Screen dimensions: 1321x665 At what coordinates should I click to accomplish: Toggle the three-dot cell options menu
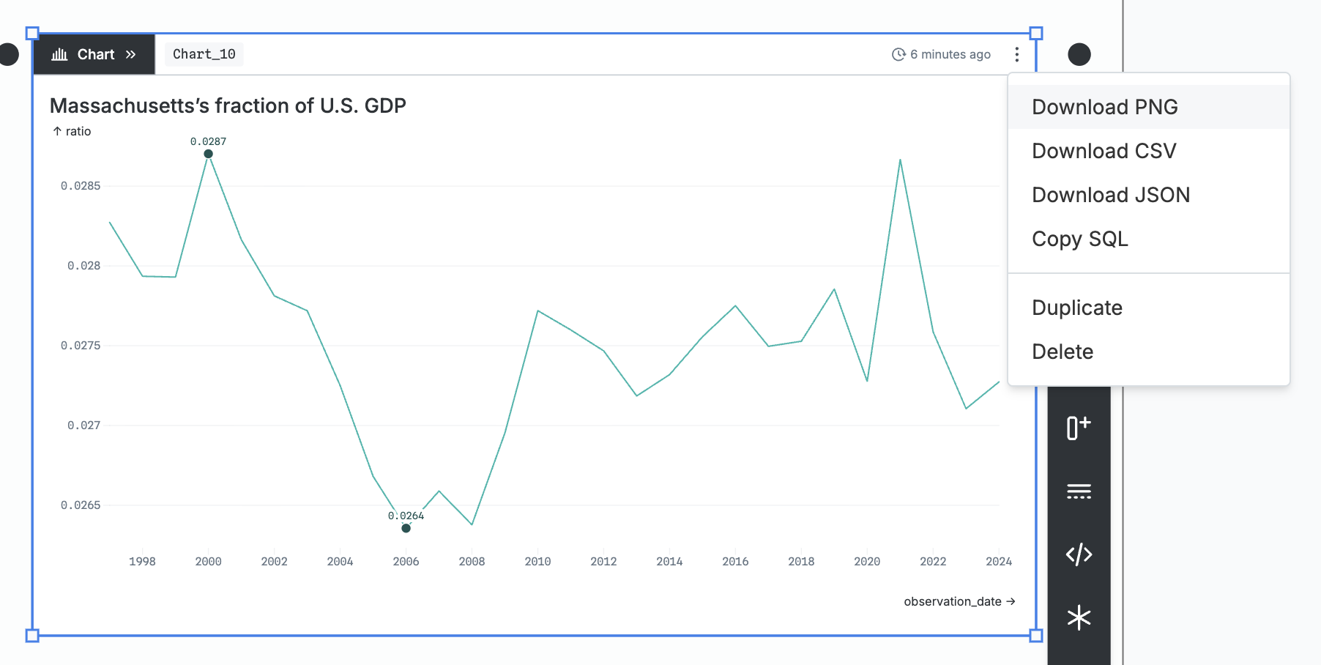pyautogui.click(x=1016, y=54)
